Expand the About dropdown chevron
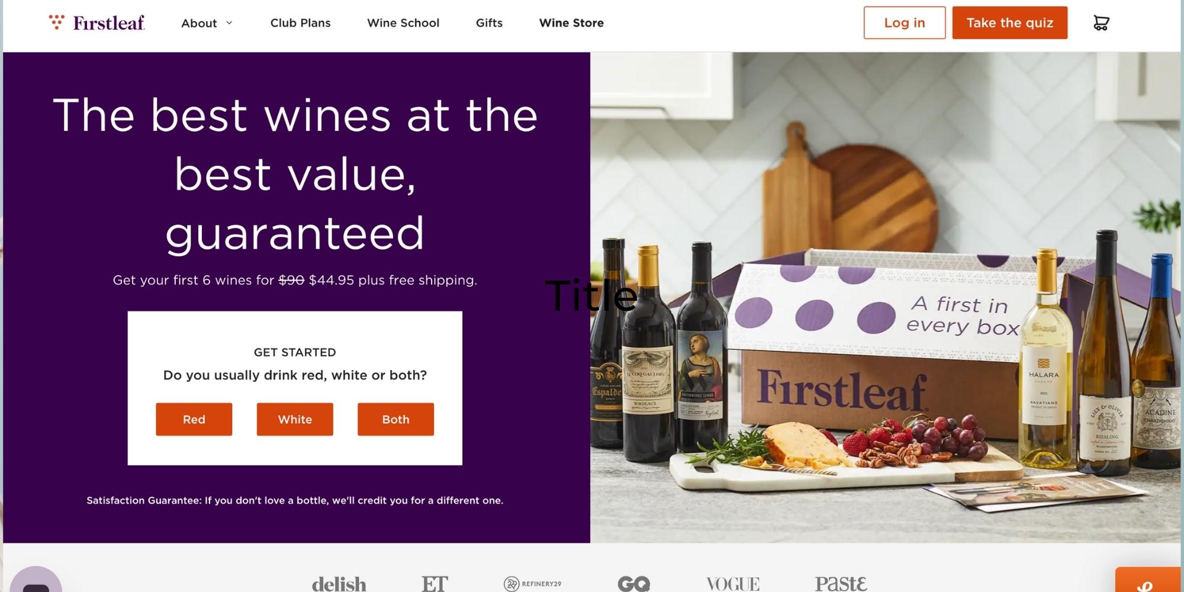1184x592 pixels. [x=229, y=23]
